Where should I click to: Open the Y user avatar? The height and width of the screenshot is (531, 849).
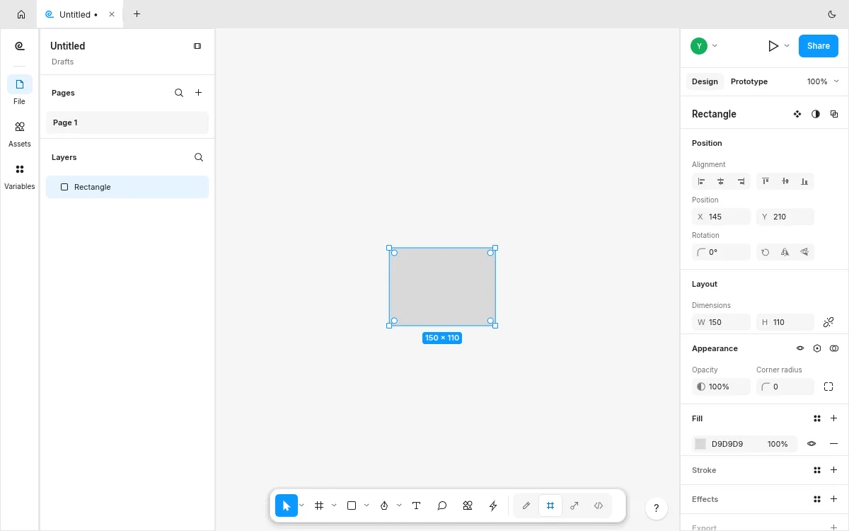tap(699, 46)
